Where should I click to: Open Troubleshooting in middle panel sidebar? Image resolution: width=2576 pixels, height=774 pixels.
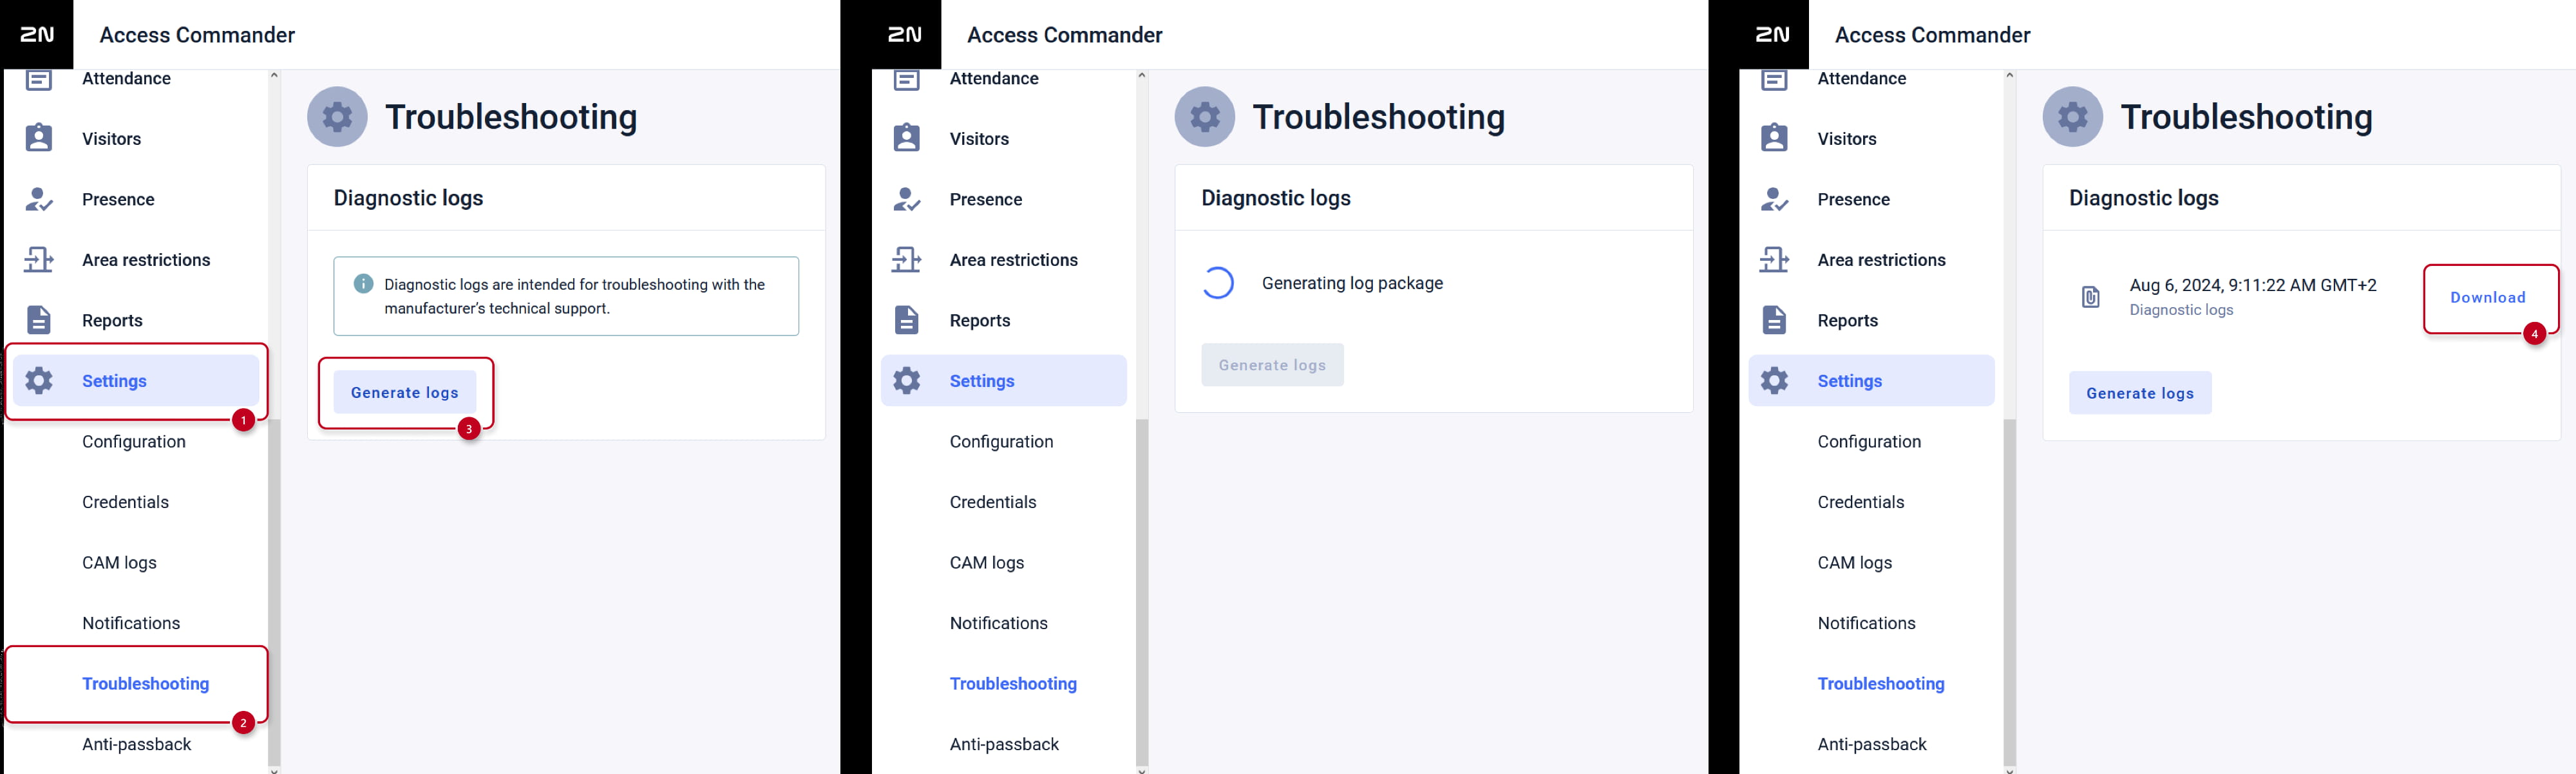pyautogui.click(x=1013, y=684)
